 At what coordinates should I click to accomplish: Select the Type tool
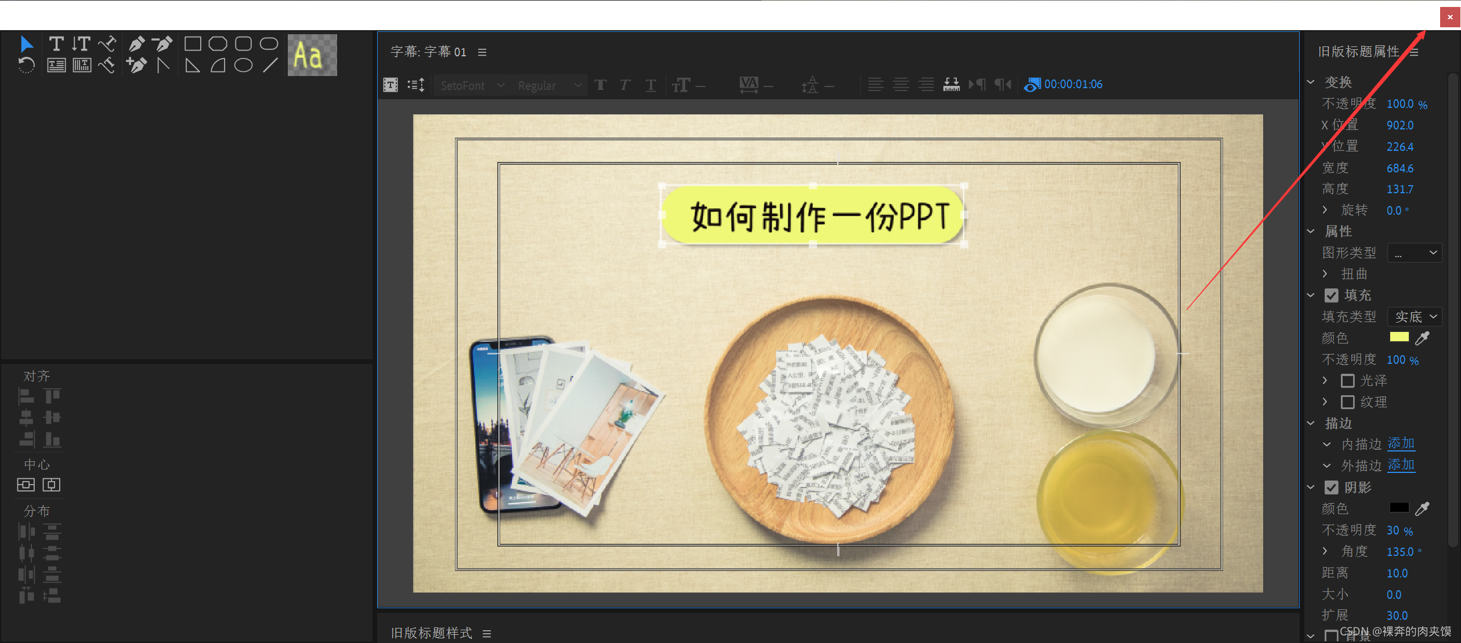56,44
